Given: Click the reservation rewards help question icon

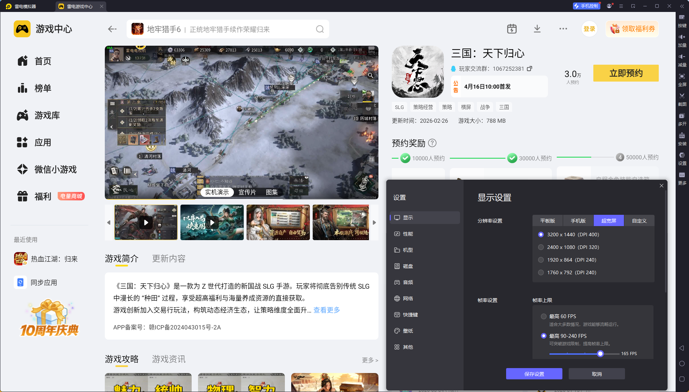Looking at the screenshot, I should 433,143.
